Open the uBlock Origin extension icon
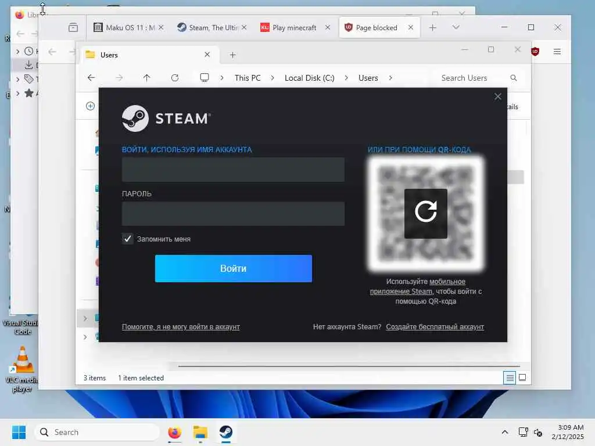Viewport: 595px width, 446px height. (x=535, y=51)
